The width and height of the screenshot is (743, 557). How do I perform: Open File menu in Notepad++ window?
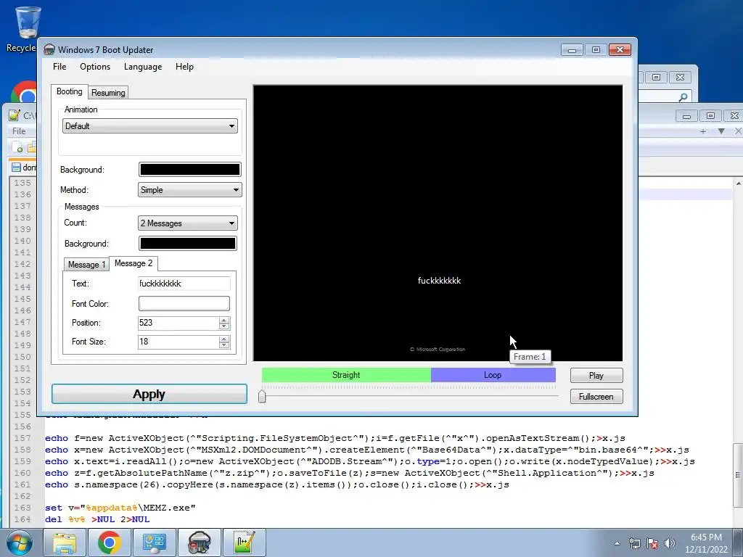19,131
